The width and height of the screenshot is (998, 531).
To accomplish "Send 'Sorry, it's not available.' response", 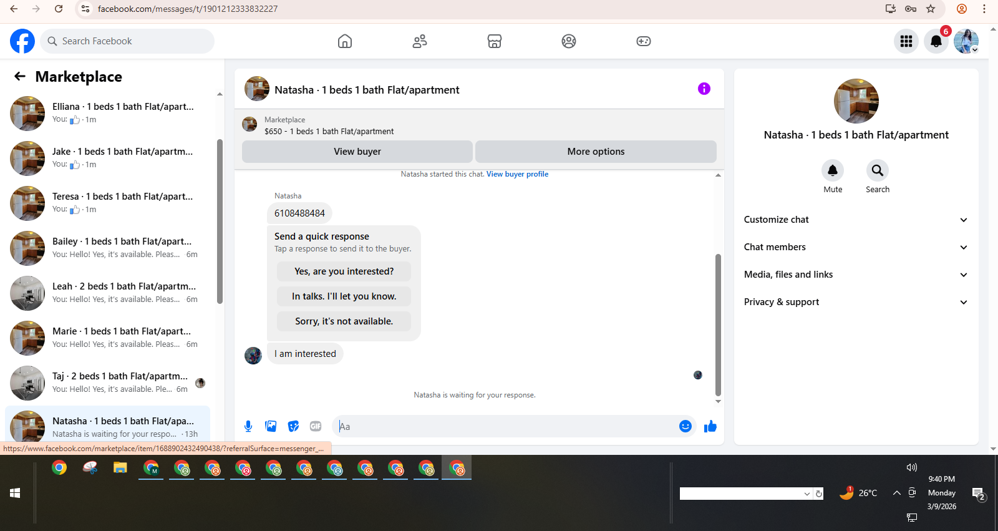I will pos(344,321).
